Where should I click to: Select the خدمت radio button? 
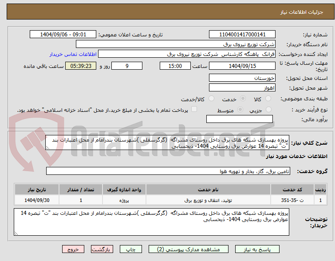click(x=243, y=99)
